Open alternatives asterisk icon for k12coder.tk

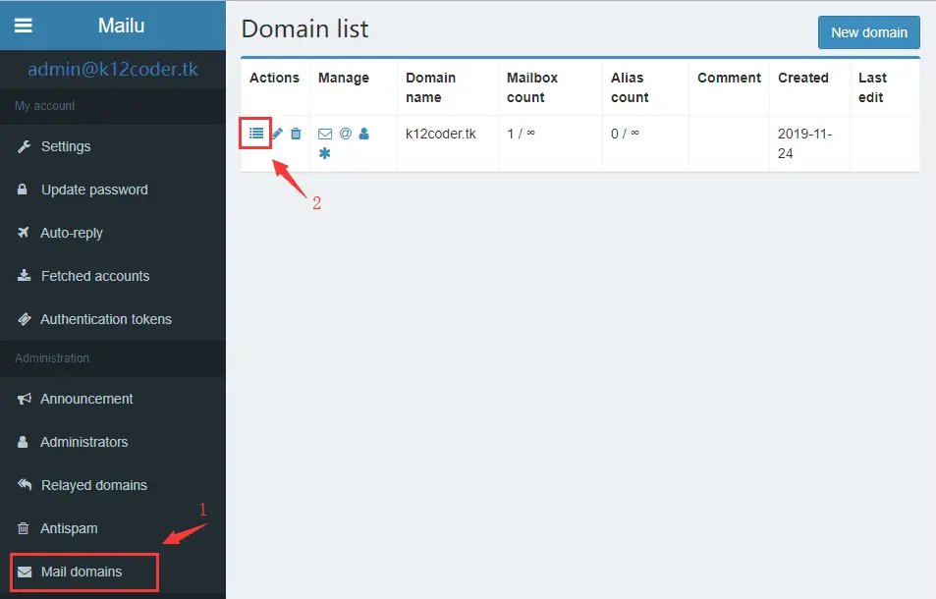pyautogui.click(x=324, y=153)
